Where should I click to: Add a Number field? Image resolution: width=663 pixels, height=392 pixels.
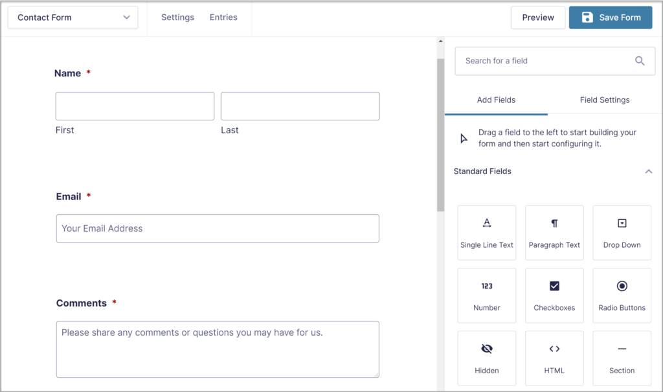point(486,294)
